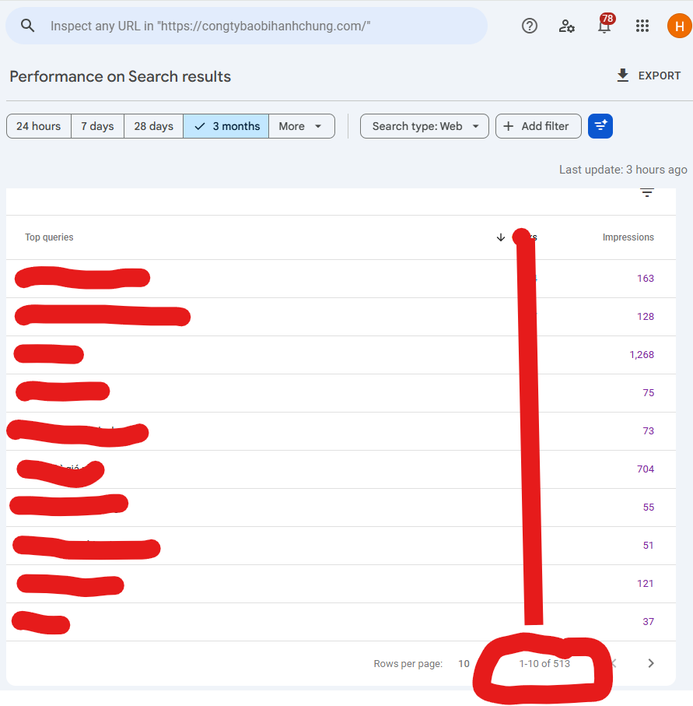This screenshot has width=693, height=706.
Task: Select the 7 days date range
Action: (x=97, y=126)
